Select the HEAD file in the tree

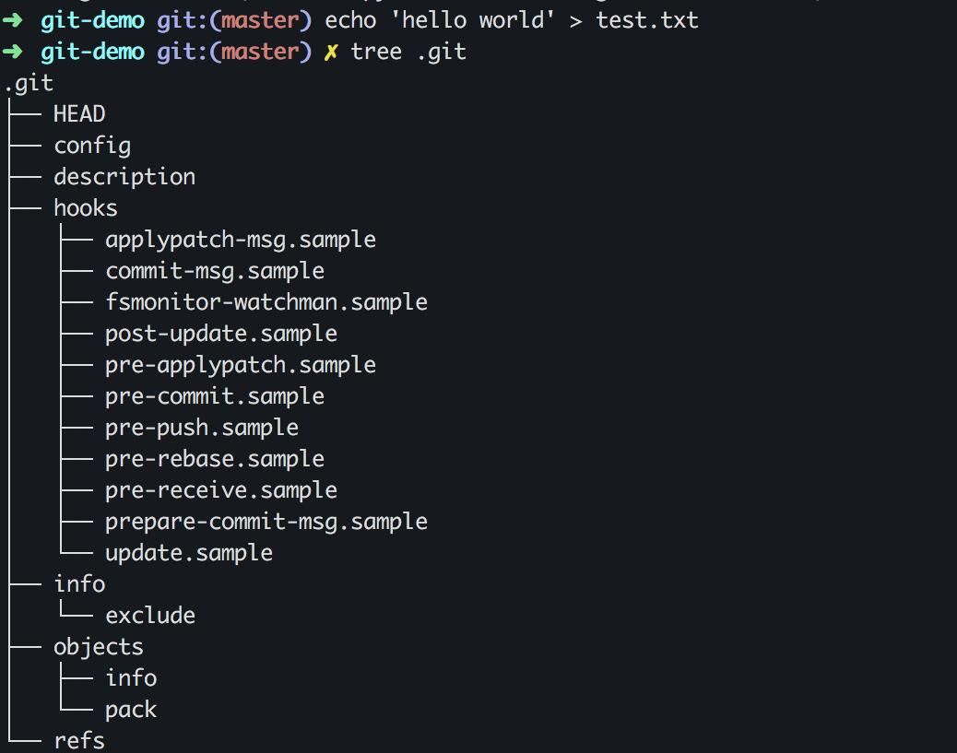(x=79, y=114)
